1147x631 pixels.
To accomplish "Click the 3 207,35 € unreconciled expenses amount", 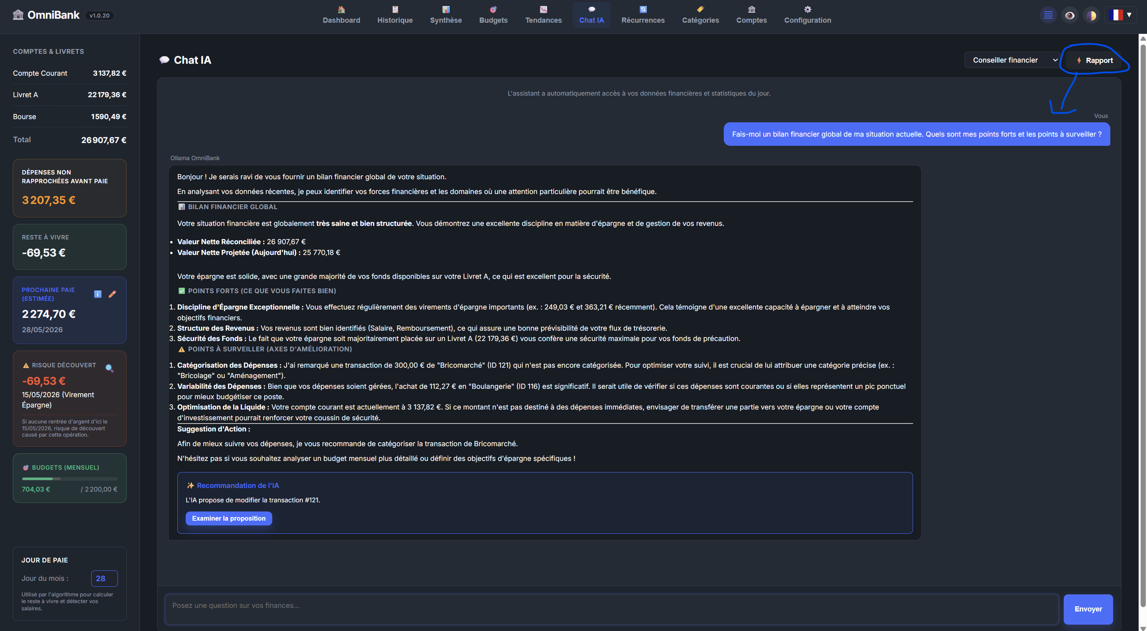I will pyautogui.click(x=49, y=200).
